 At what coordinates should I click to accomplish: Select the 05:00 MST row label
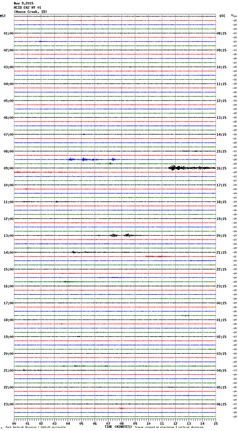click(x=9, y=101)
